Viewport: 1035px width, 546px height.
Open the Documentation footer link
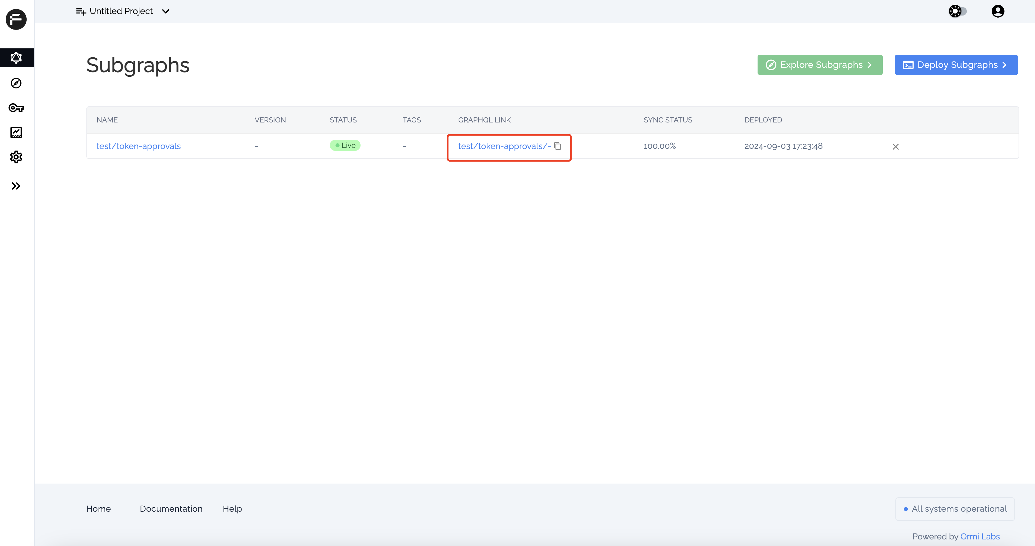pos(171,509)
